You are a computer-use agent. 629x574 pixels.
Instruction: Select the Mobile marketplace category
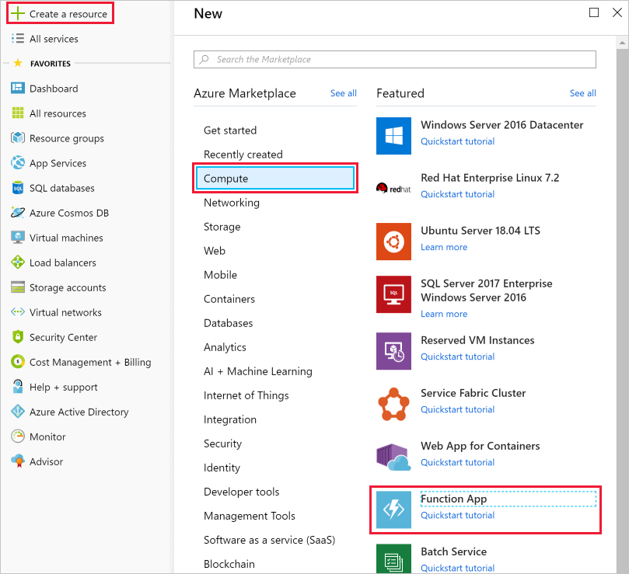point(220,275)
